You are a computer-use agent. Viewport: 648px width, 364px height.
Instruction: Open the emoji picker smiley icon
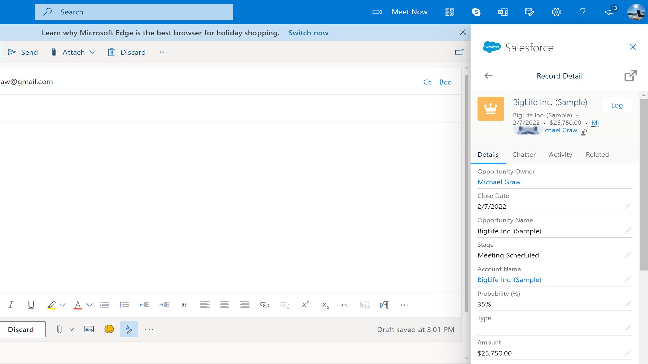coord(109,329)
